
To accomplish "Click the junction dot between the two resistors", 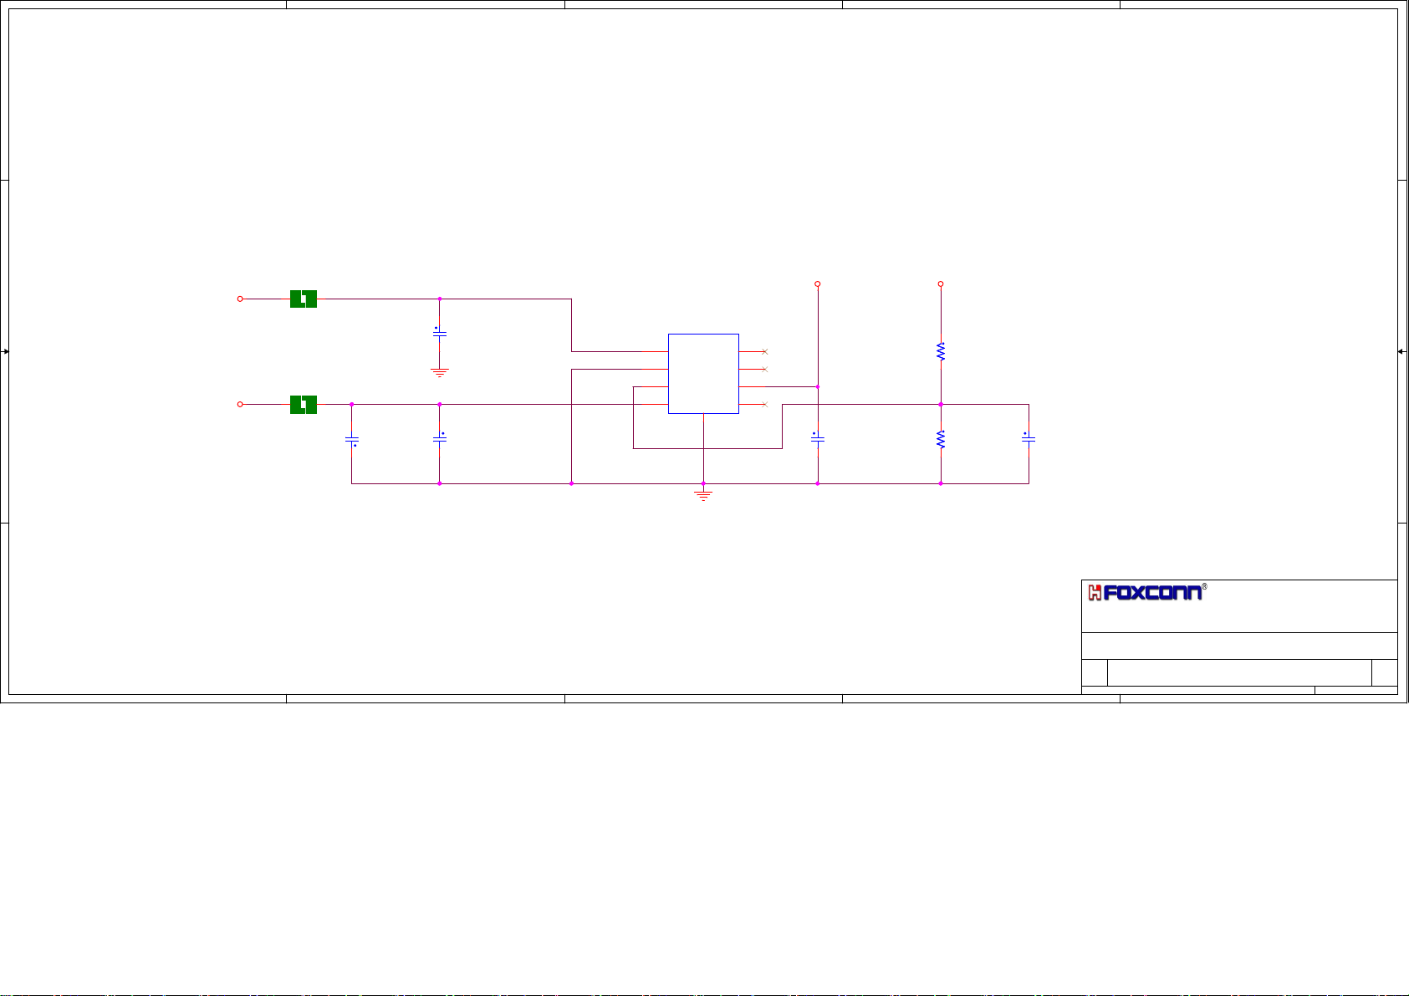I will (x=941, y=405).
